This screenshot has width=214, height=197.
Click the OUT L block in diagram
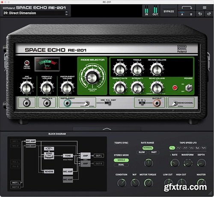99,156
